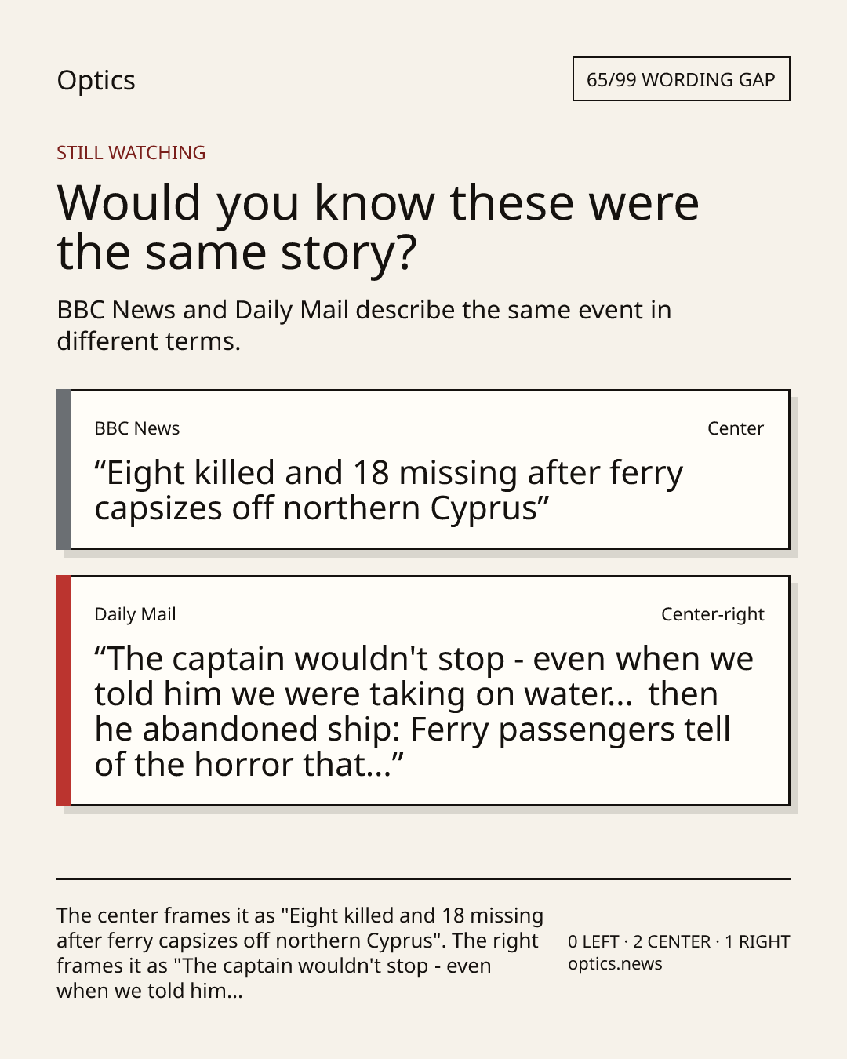The image size is (847, 1059).
Task: Click the truncated 'of the horror that...' text
Action: pos(249,765)
